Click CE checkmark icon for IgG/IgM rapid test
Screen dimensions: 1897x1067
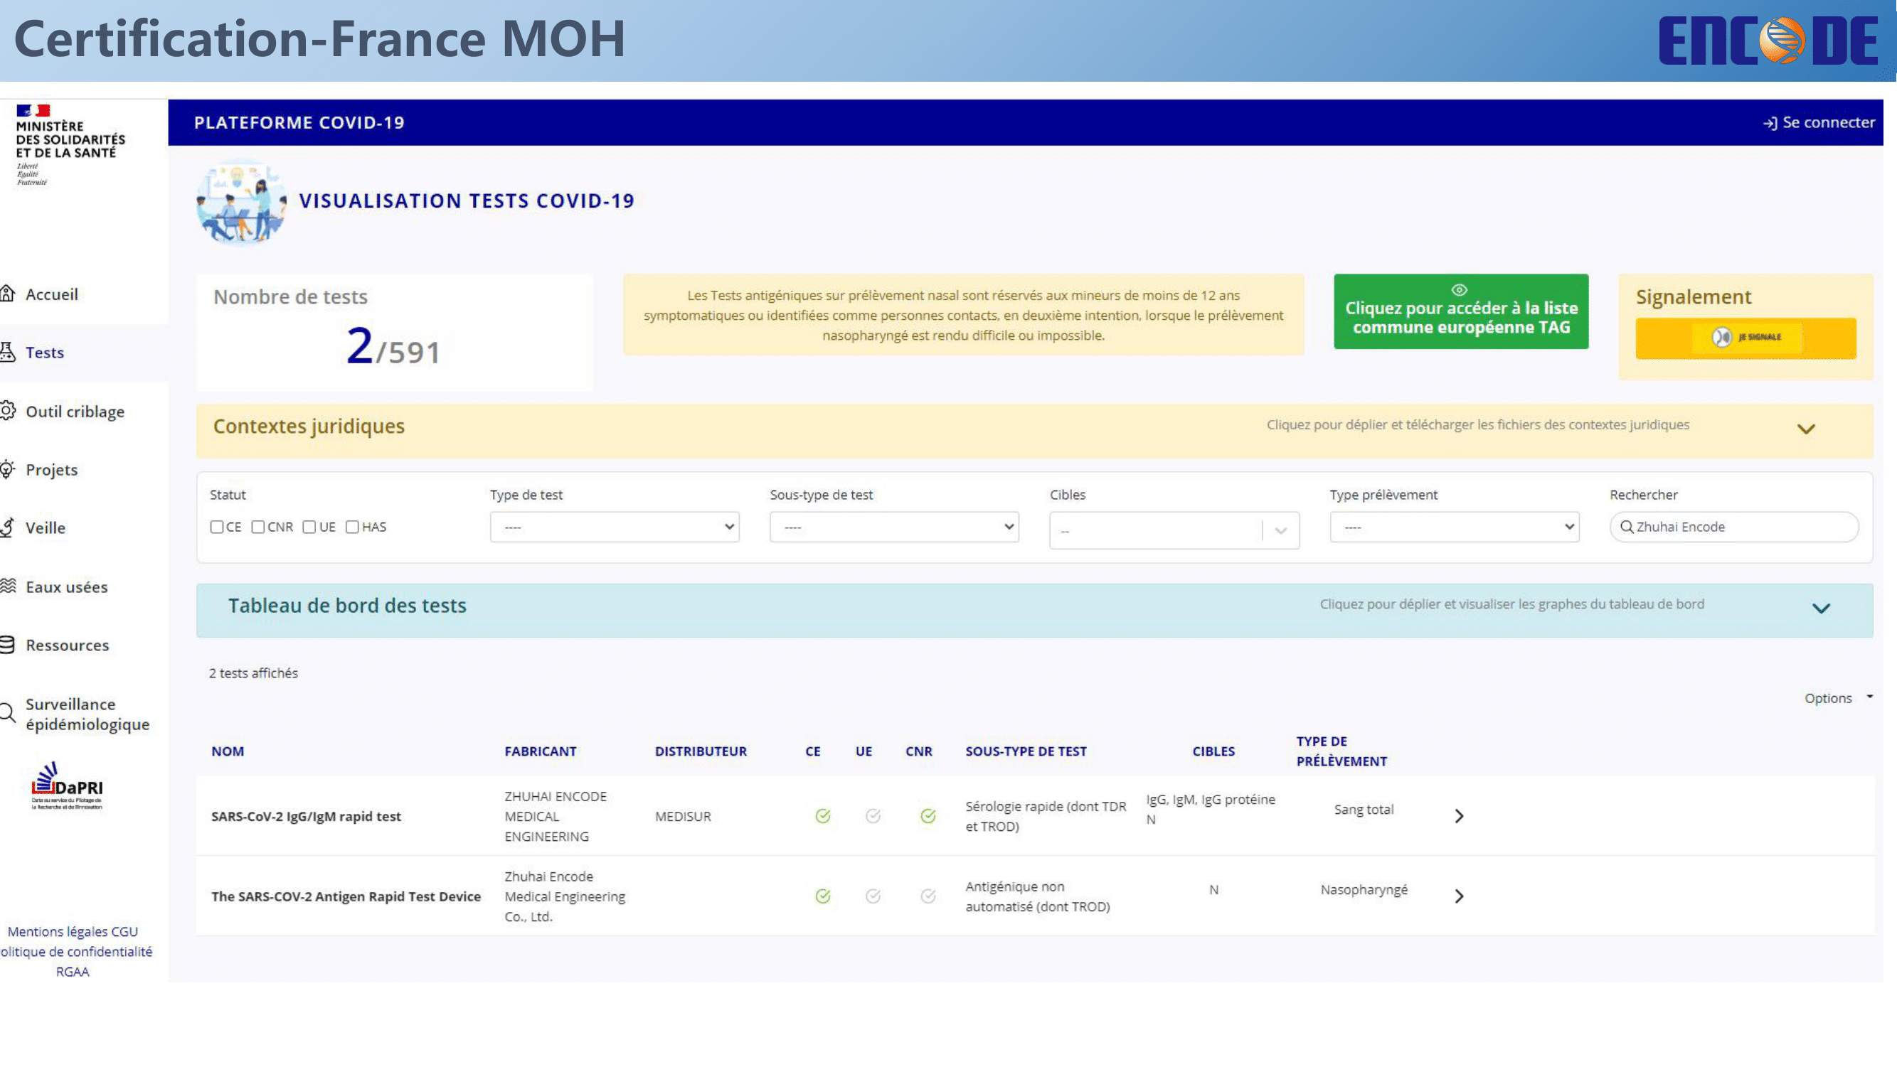point(822,816)
